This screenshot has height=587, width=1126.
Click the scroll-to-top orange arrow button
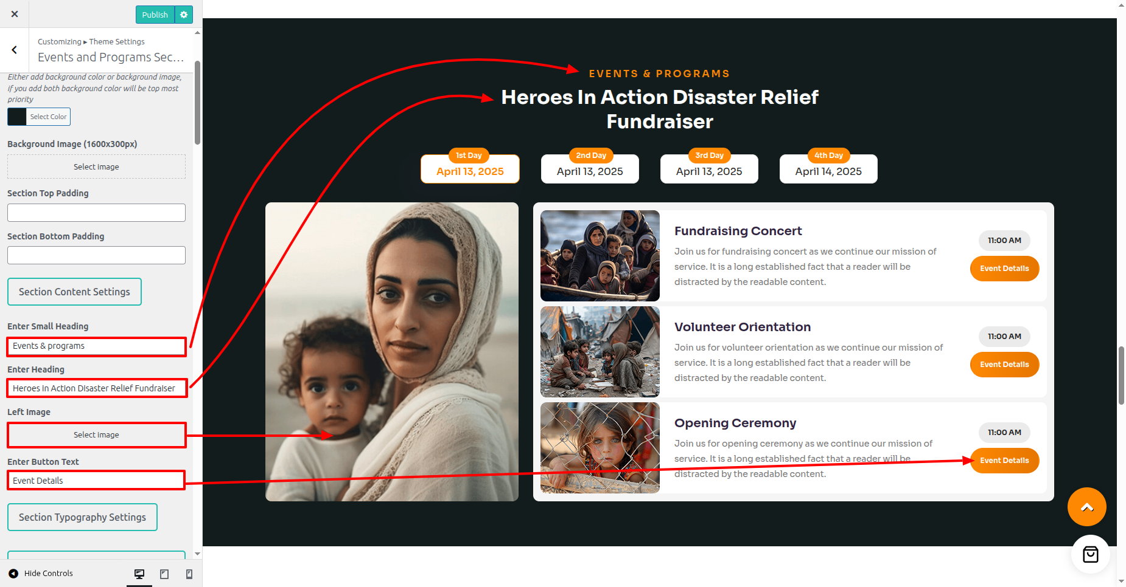(1086, 507)
